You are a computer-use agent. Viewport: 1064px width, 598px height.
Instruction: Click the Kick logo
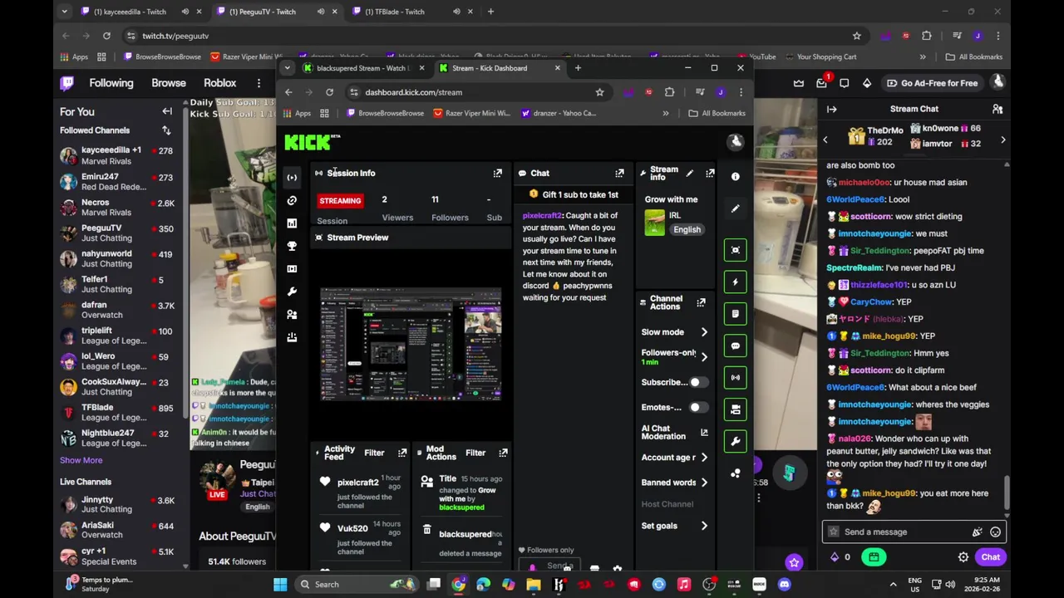312,142
